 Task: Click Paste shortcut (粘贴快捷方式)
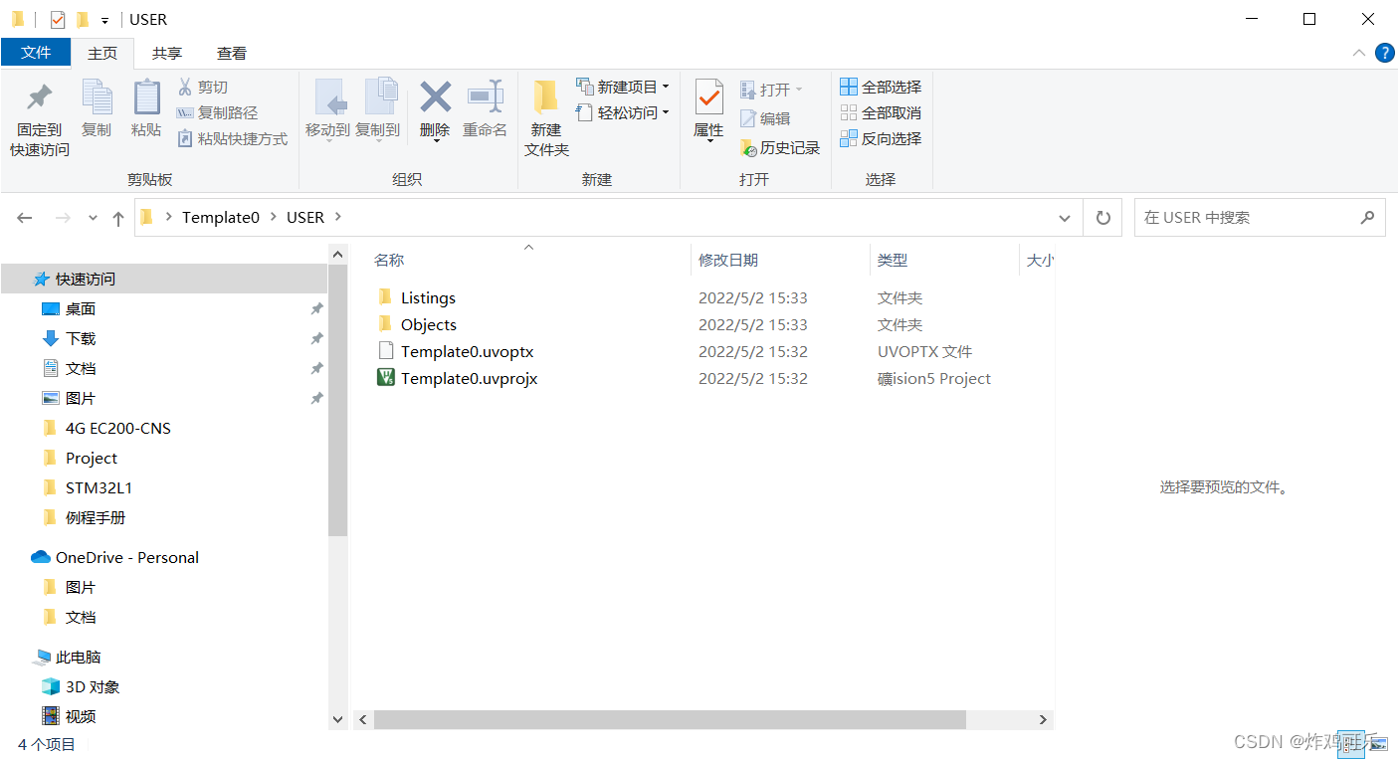coord(232,139)
